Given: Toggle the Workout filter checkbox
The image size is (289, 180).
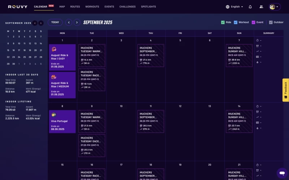Looking at the screenshot, I should [x=236, y=22].
